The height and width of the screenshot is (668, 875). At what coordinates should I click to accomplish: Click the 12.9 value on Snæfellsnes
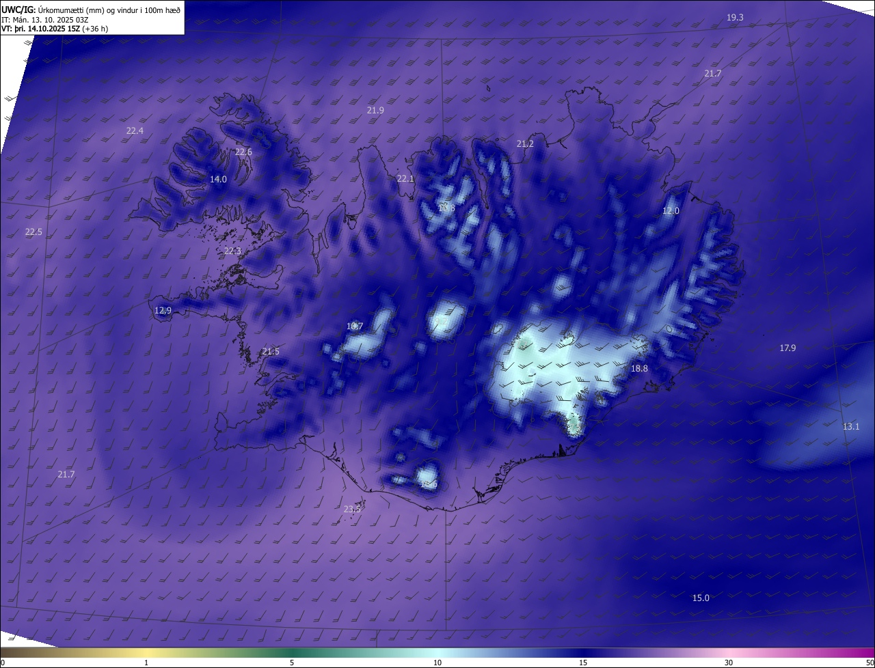coord(163,310)
